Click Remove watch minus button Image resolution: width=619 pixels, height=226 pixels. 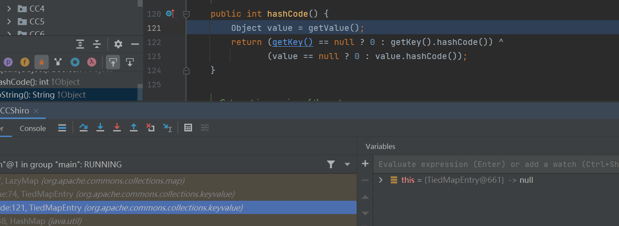tap(365, 180)
